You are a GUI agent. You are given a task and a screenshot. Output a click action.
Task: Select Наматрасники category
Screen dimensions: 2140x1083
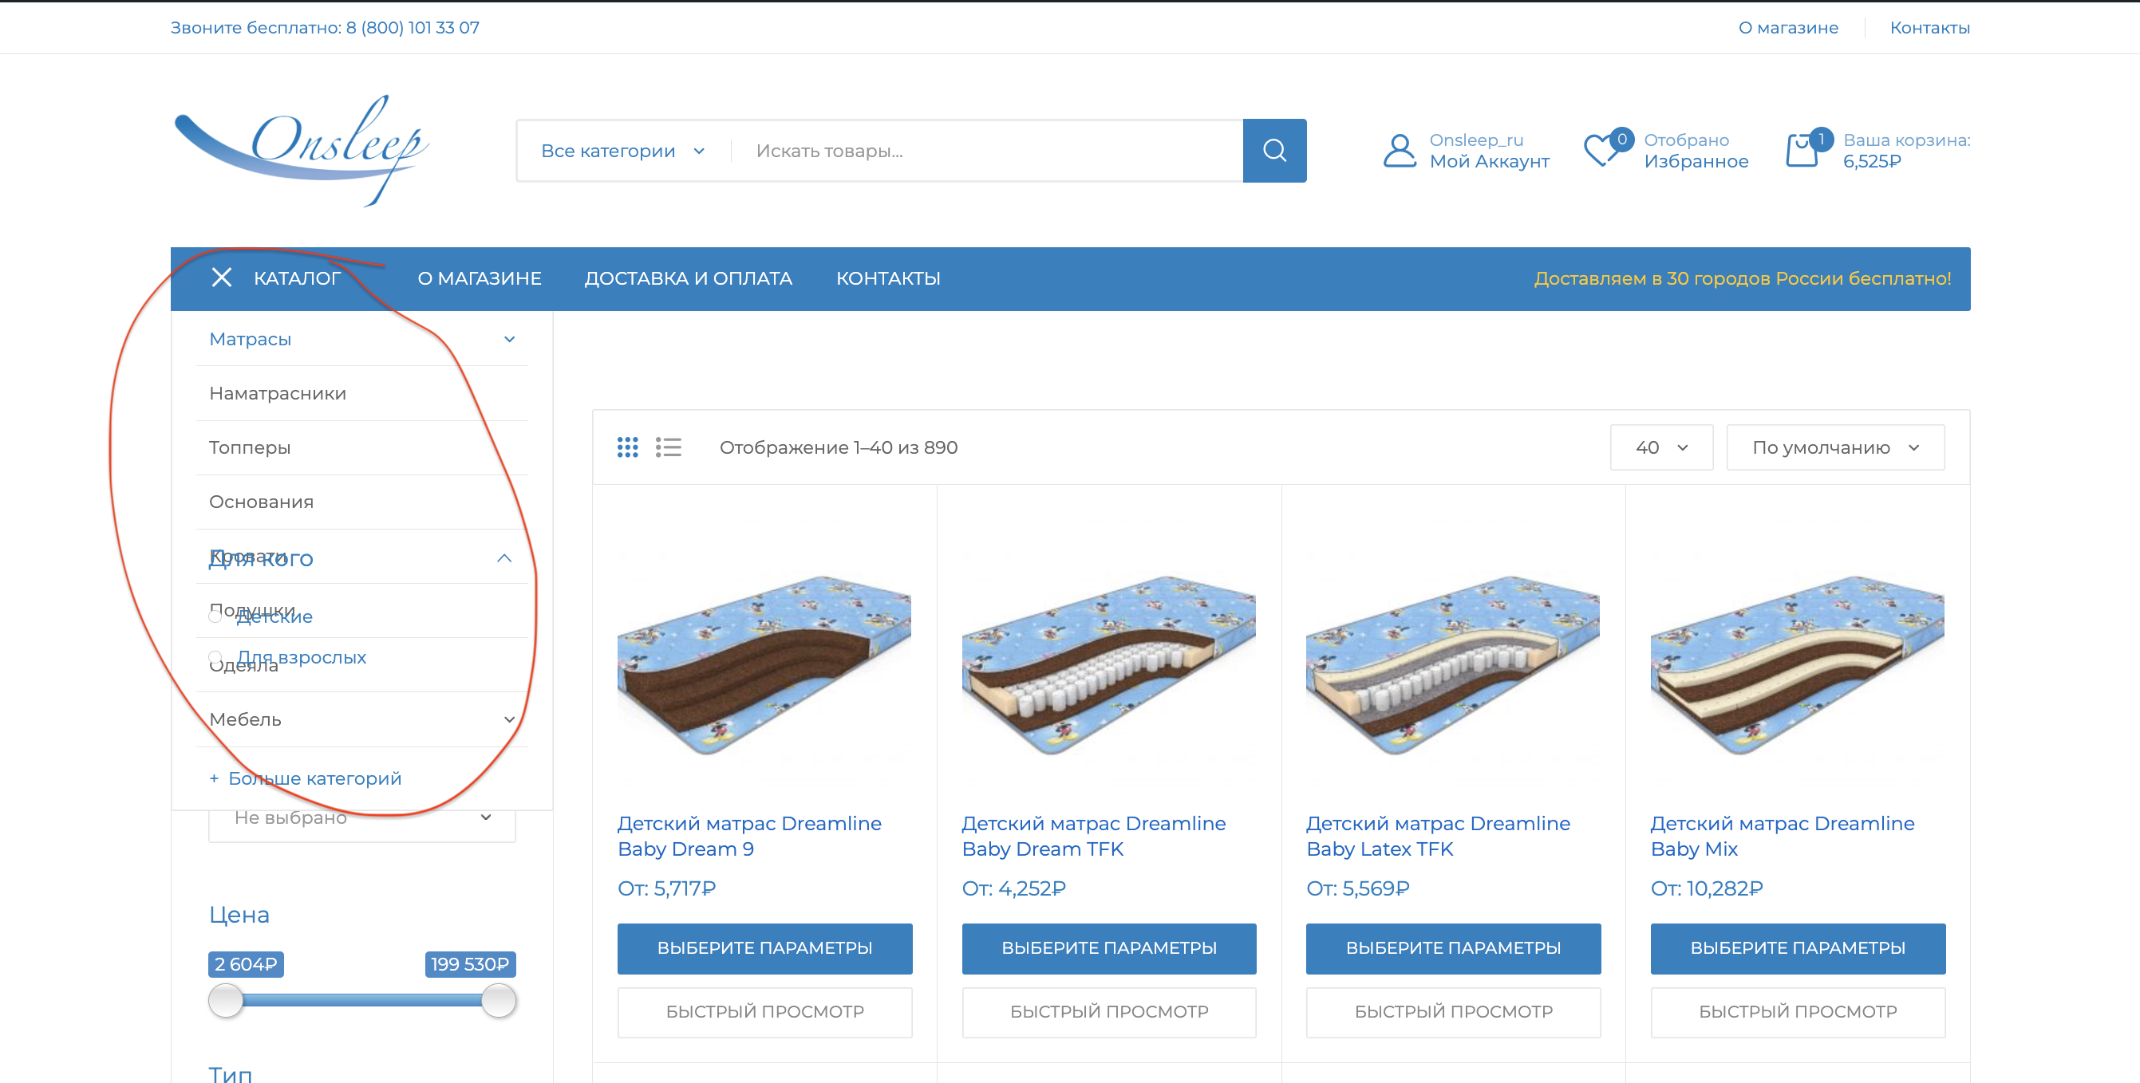[278, 393]
